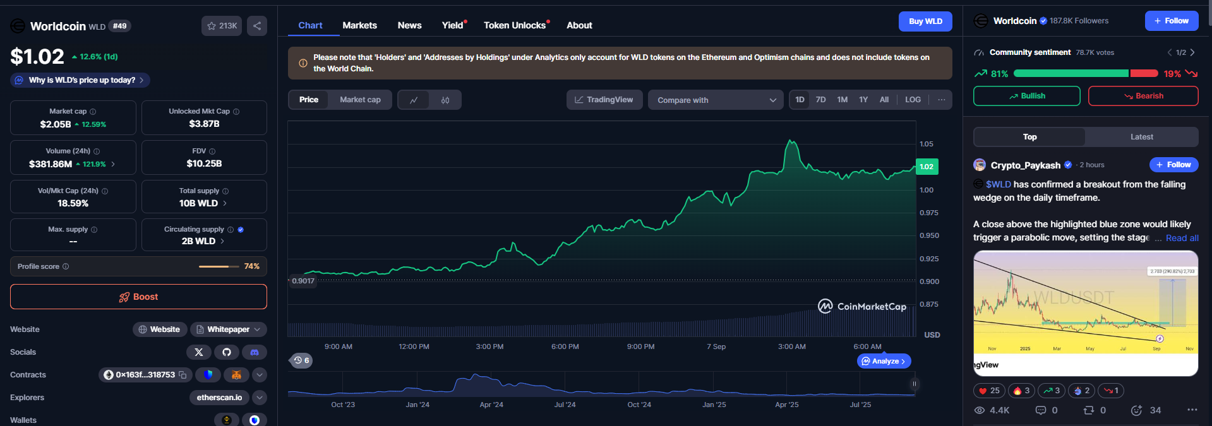Click the Buy WLD button

click(925, 21)
